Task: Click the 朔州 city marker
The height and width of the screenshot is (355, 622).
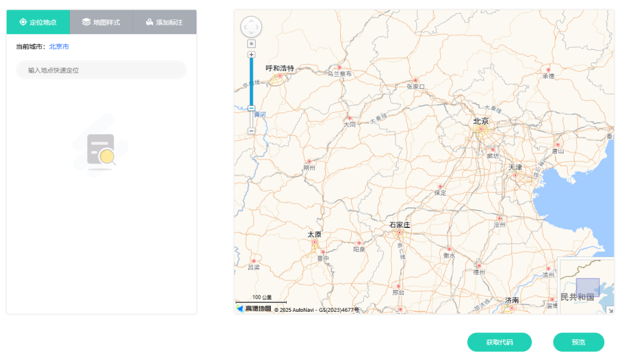Action: [x=309, y=162]
